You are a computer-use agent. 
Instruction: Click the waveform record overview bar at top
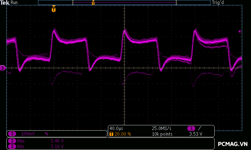pyautogui.click(x=124, y=2)
